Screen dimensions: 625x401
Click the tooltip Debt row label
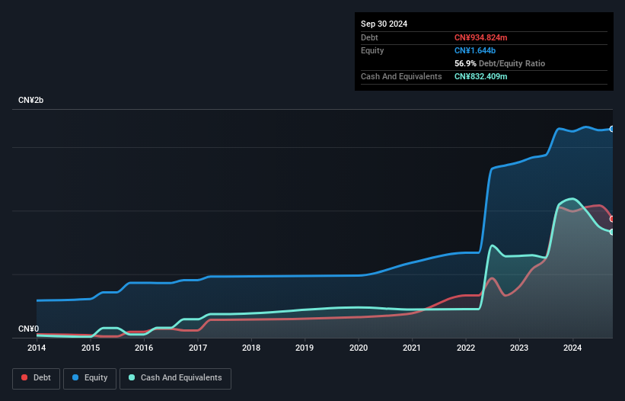[369, 37]
